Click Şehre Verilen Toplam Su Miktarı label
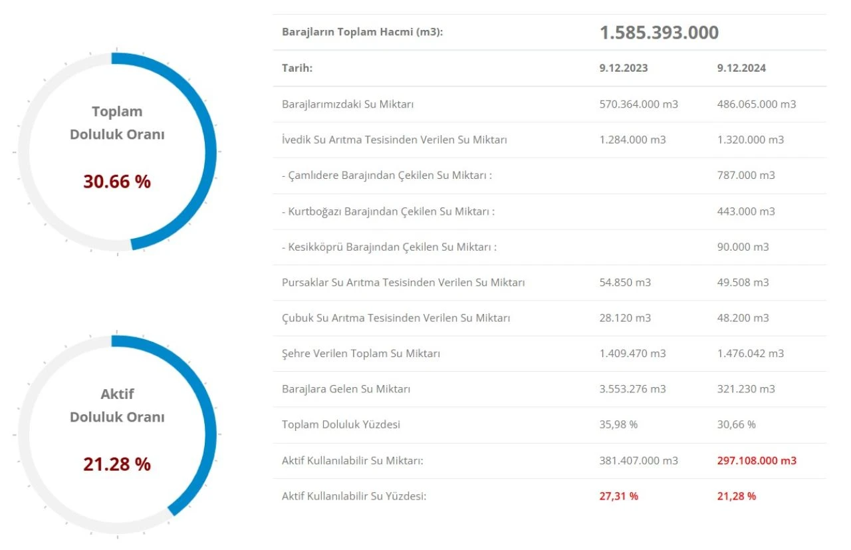The height and width of the screenshot is (550, 851). point(361,354)
